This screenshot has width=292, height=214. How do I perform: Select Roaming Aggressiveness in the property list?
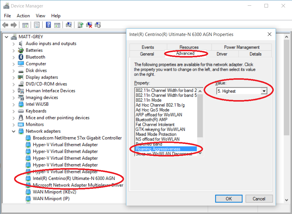pos(166,149)
